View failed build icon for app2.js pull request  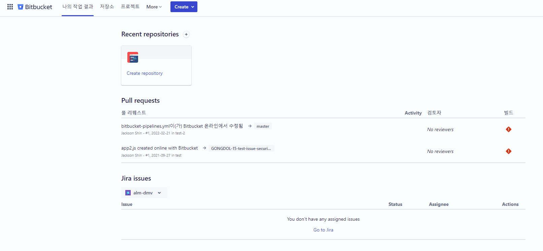pyautogui.click(x=509, y=151)
